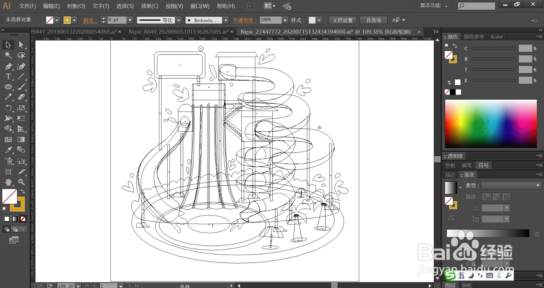Open the stroke weight 6 pt dropdown

click(x=130, y=20)
